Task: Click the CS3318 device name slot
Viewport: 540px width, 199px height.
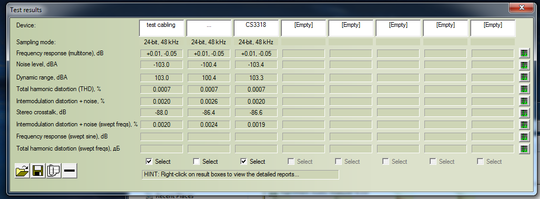Action: click(x=256, y=28)
